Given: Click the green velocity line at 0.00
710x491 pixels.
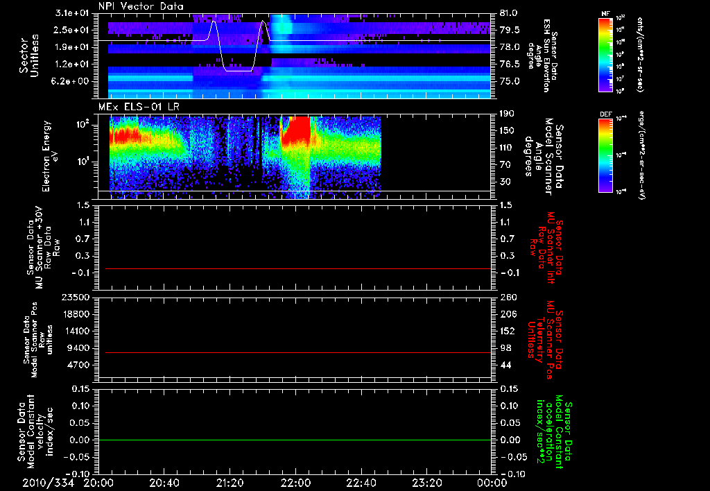Looking at the screenshot, I should 295,440.
